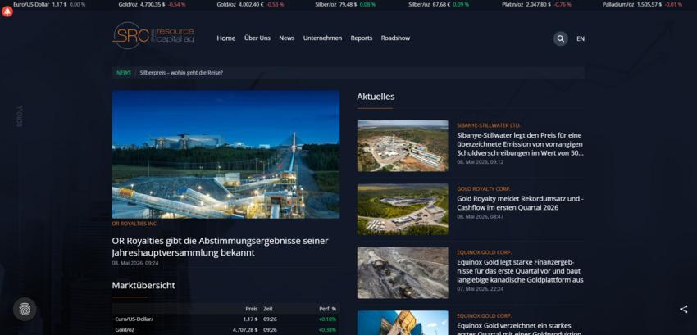Open the search magnifier icon
This screenshot has height=335, width=697.
(x=561, y=38)
